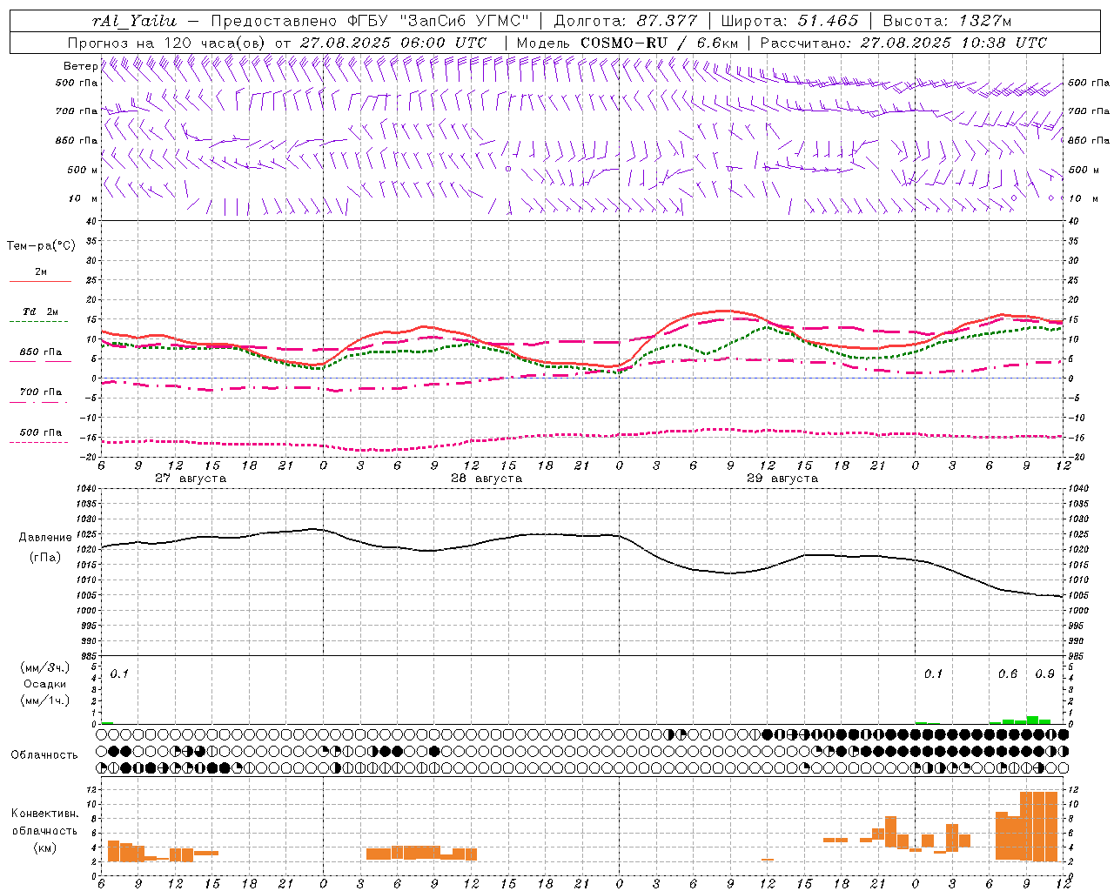Click the (гПа) unit label under Давление
Screen dimensions: 1114x891
45,557
